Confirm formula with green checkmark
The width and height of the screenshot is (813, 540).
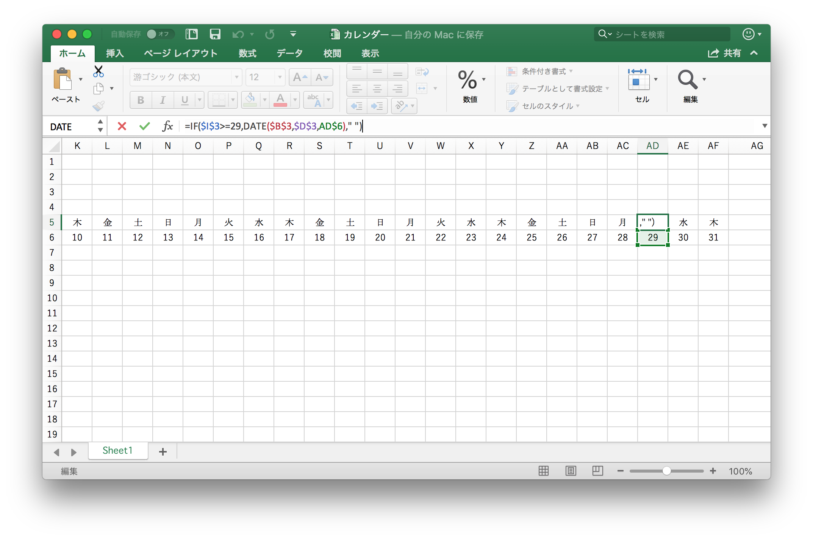144,126
